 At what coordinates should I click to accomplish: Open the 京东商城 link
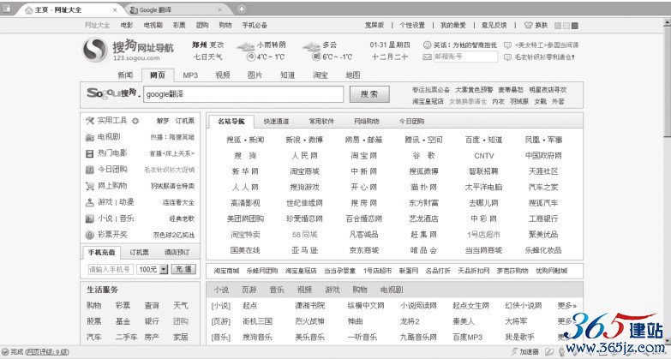[x=363, y=250]
